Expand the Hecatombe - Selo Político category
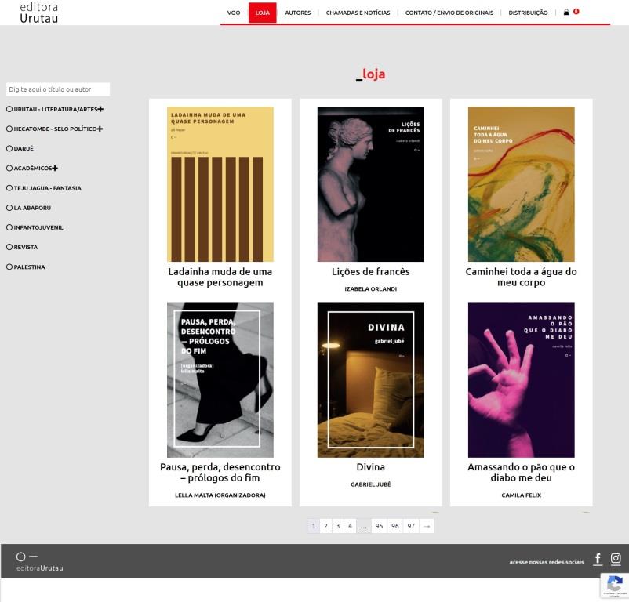The image size is (629, 602). click(x=100, y=129)
